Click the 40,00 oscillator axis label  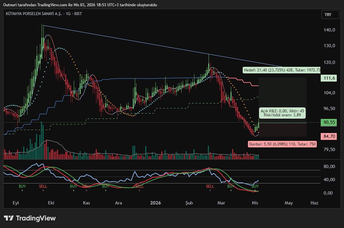click(329, 180)
